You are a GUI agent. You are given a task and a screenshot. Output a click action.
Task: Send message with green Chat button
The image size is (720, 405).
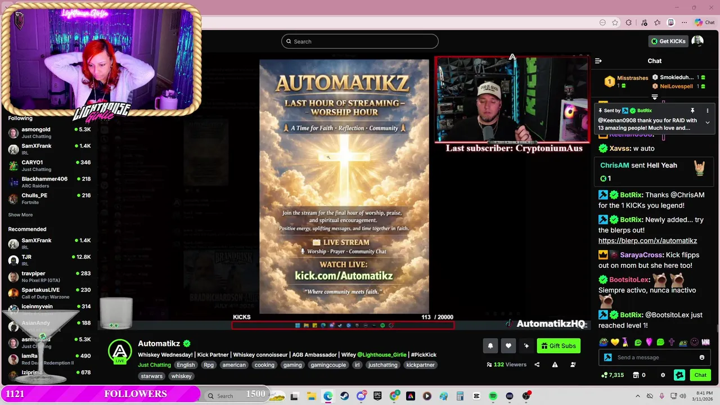[700, 375]
